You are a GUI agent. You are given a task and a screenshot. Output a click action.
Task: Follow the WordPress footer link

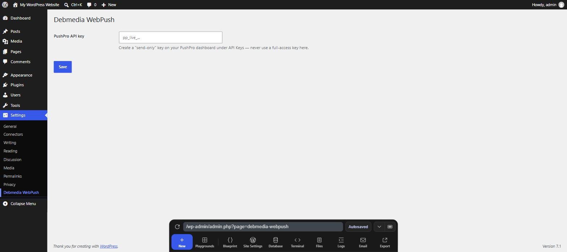point(108,246)
